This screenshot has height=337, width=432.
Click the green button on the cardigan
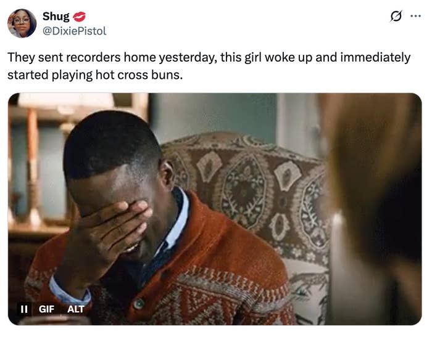(139, 304)
